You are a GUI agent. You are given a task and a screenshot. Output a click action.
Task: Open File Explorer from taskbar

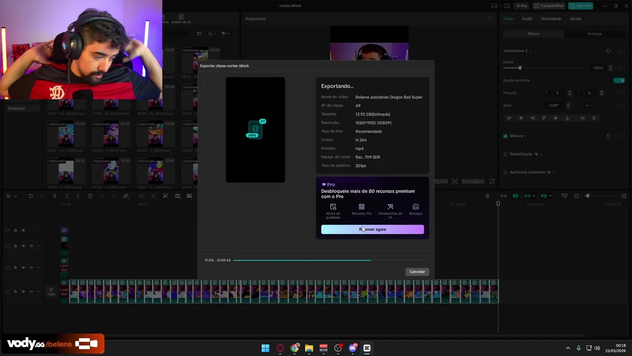(309, 348)
